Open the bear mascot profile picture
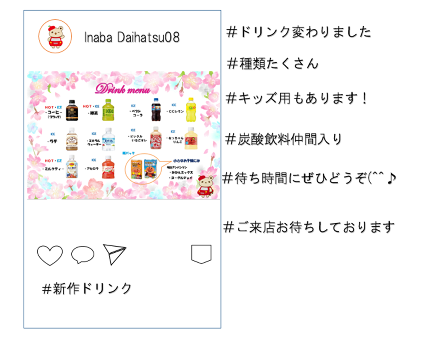This screenshot has height=339, width=427. pyautogui.click(x=55, y=36)
